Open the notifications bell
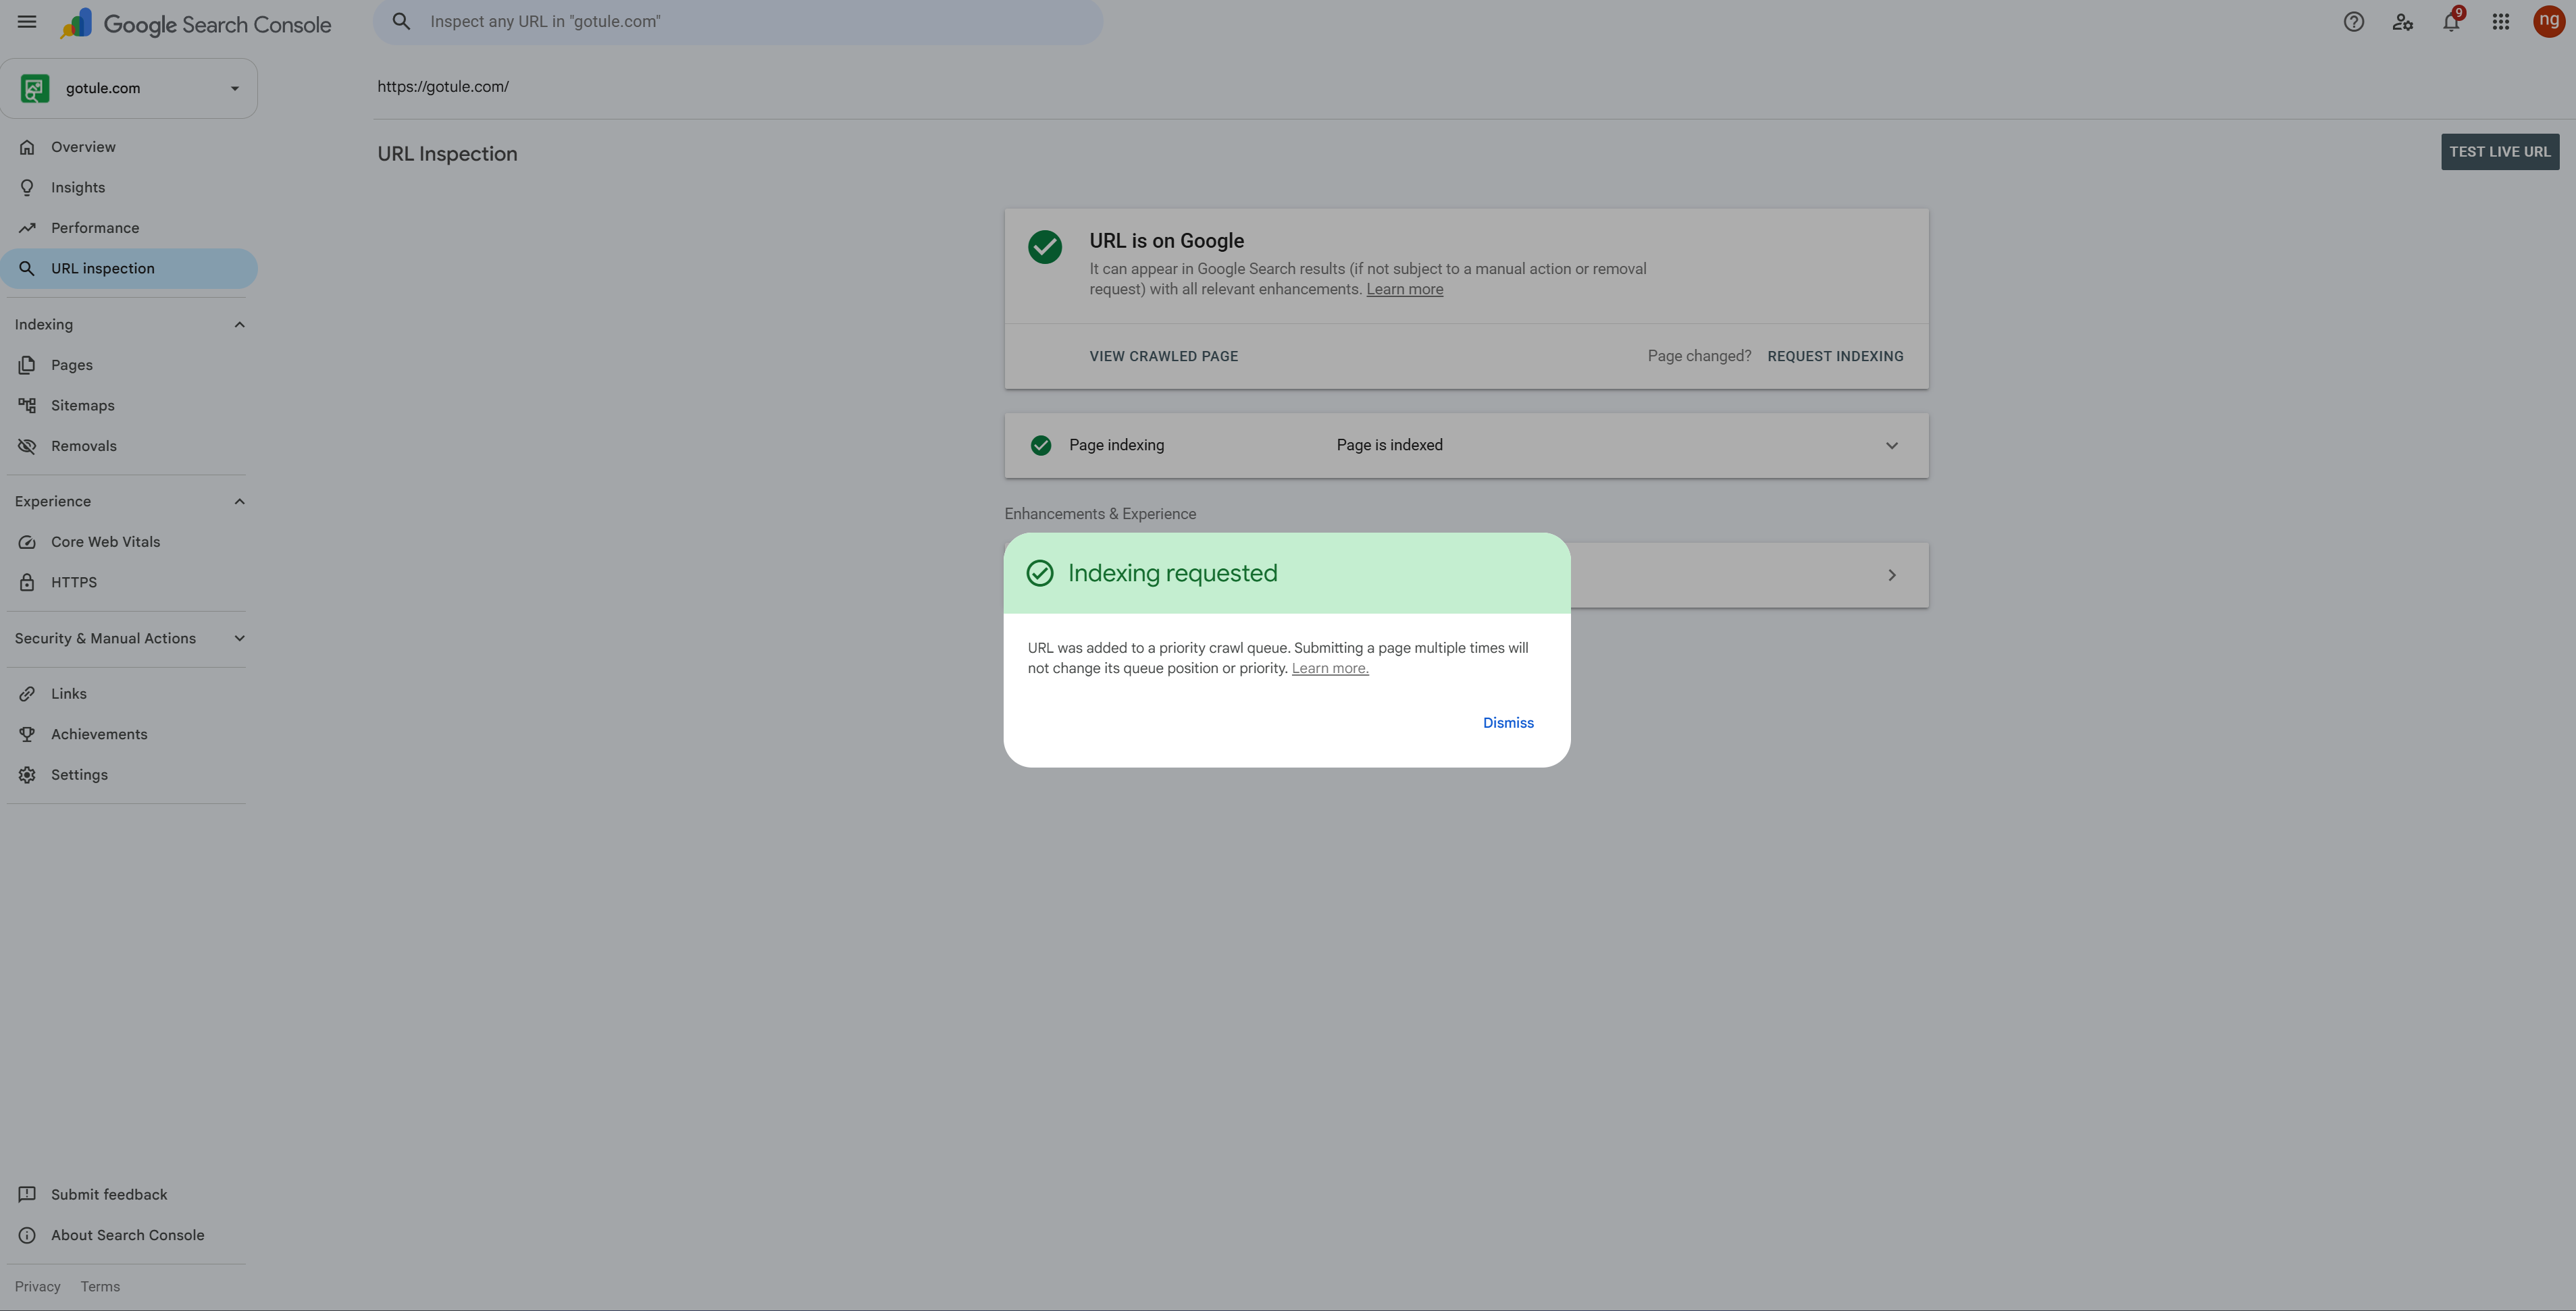Image resolution: width=2576 pixels, height=1311 pixels. click(2451, 22)
